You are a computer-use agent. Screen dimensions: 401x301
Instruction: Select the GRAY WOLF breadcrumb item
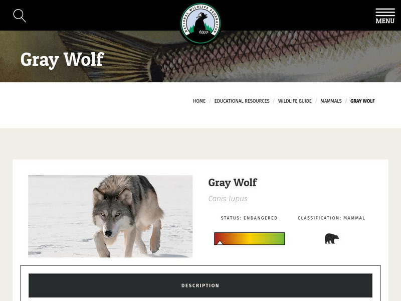[x=362, y=101]
